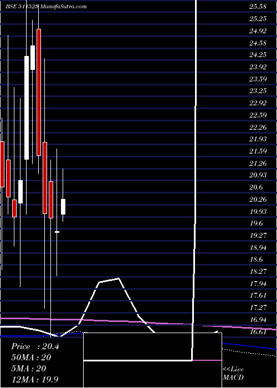Click the 23.92 price axis label
The image size is (277, 388).
tap(258, 67)
